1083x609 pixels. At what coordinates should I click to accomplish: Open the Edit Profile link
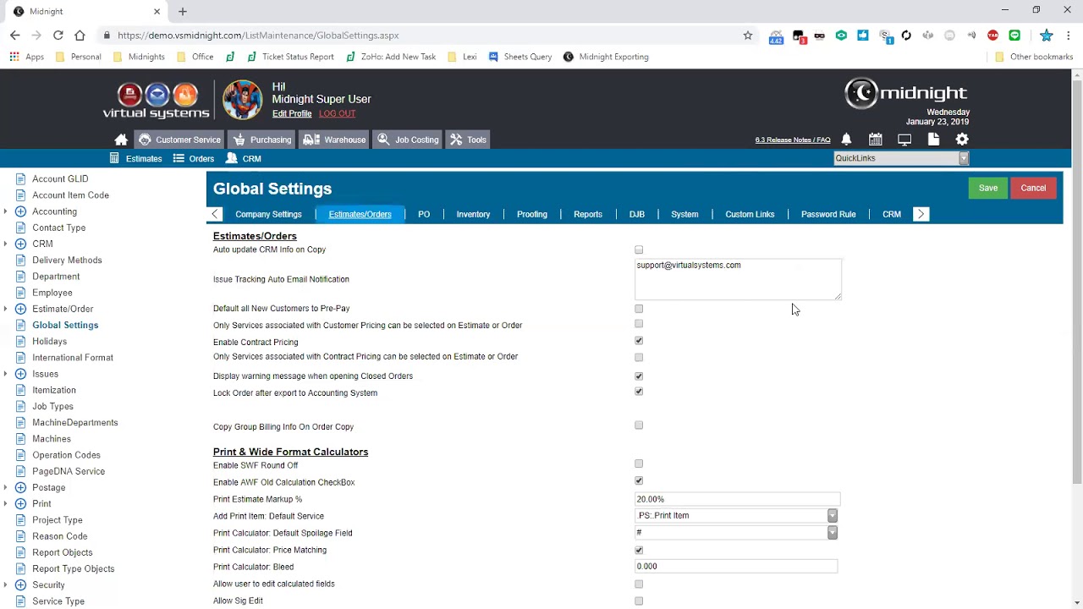pos(292,113)
